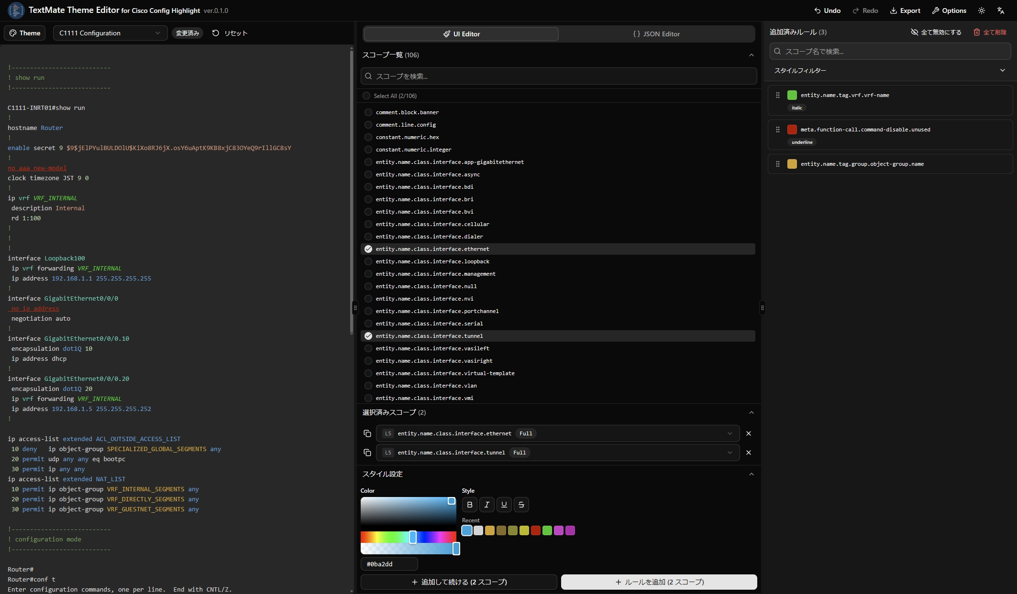
Task: Check the entity.name.class.interface.dialer scope
Action: [x=368, y=237]
